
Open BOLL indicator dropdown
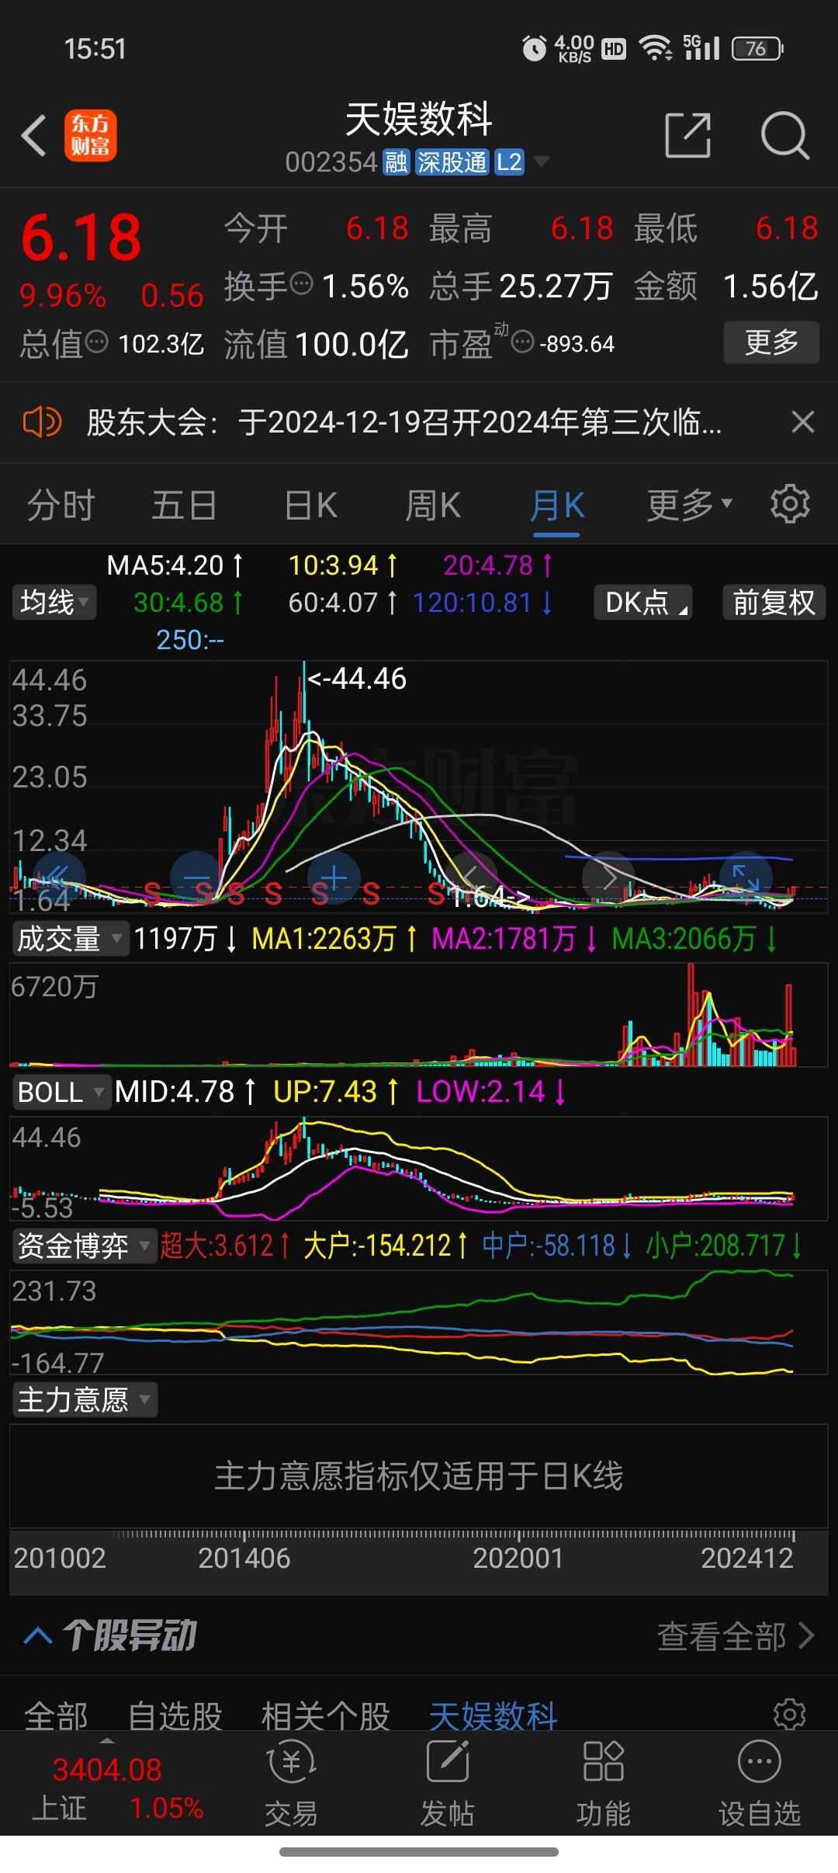[x=61, y=1092]
